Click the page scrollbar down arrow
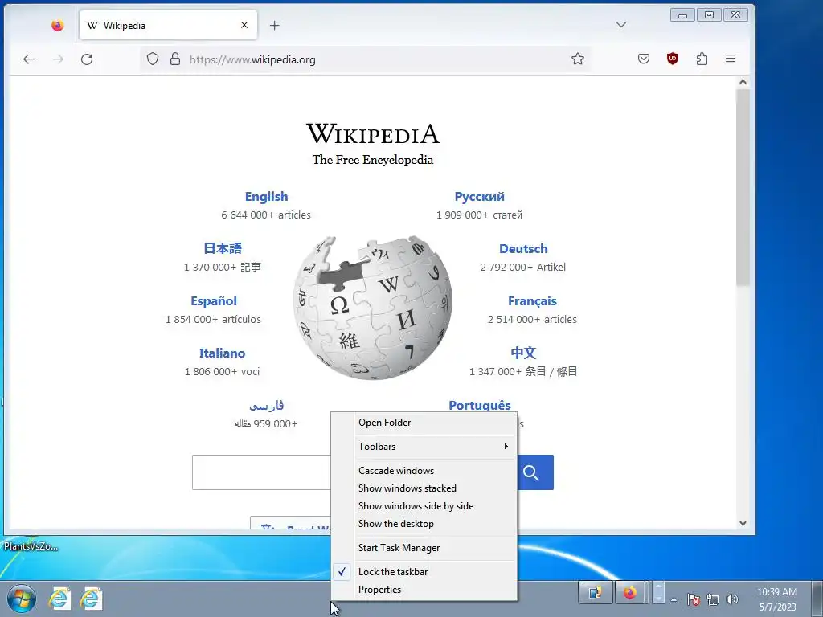This screenshot has height=617, width=823. point(743,522)
